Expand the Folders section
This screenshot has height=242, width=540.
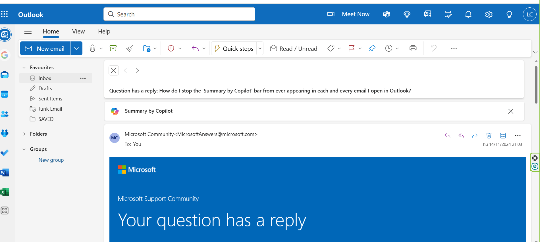(24, 134)
